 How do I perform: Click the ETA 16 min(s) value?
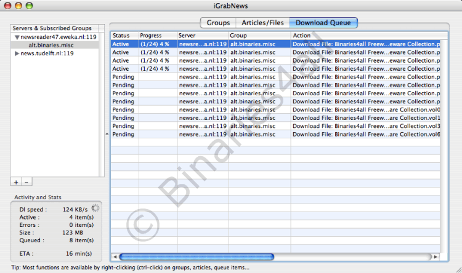(79, 253)
